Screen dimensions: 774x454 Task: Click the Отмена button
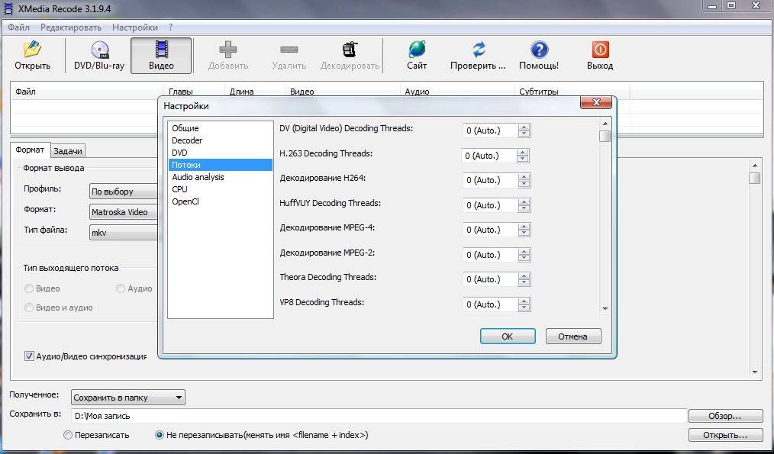pos(573,336)
